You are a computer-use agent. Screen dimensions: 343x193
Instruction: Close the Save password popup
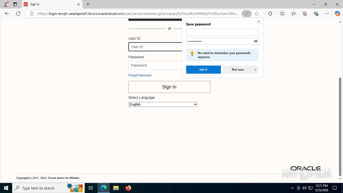tap(259, 22)
